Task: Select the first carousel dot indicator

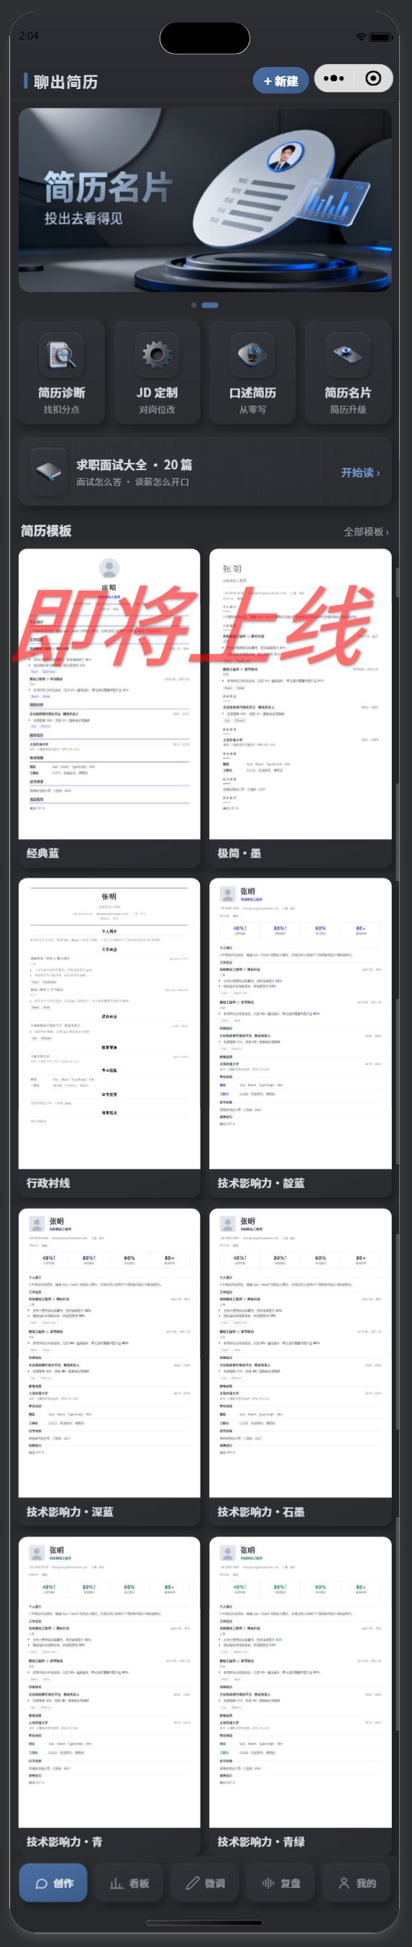Action: 194,305
